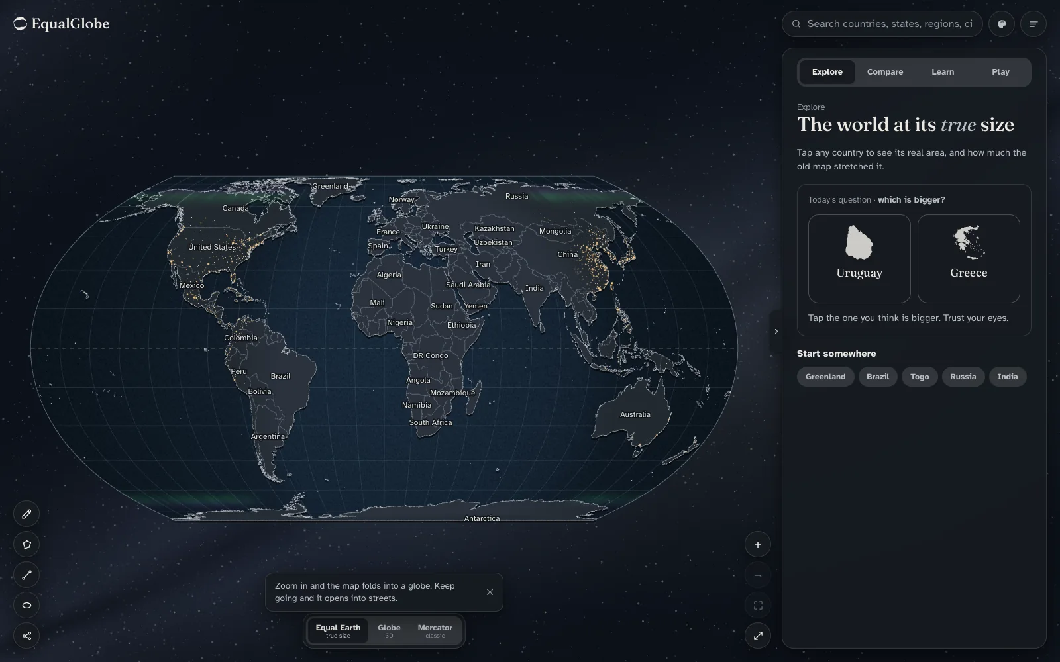
Task: Select the pencil draw tool
Action: coord(26,514)
